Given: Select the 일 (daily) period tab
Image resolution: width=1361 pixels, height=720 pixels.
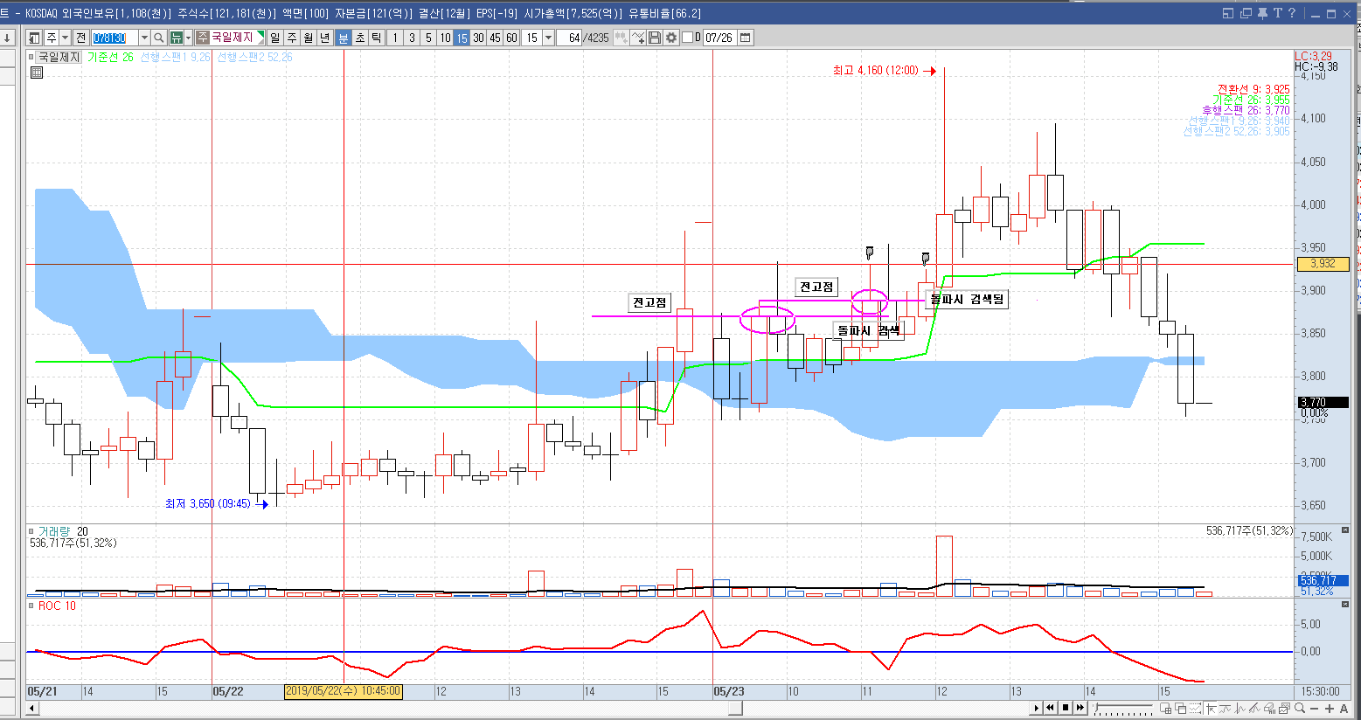Looking at the screenshot, I should (275, 38).
